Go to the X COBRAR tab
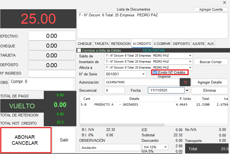The width and height of the screenshot is (230, 154). [x=162, y=44]
